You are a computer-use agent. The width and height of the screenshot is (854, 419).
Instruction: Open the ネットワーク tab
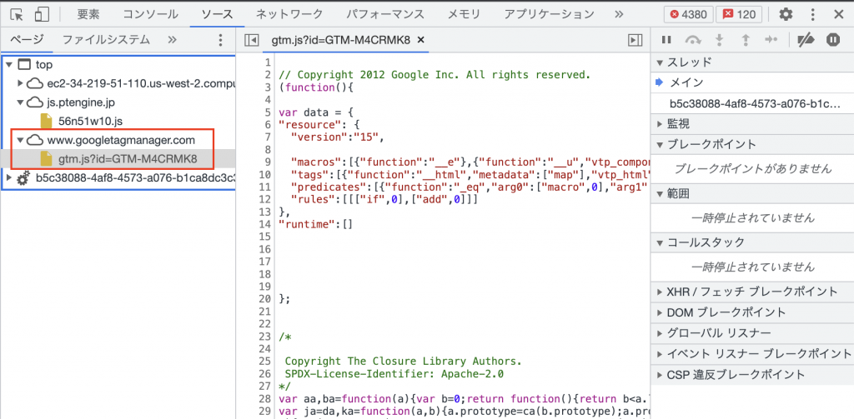coord(289,14)
